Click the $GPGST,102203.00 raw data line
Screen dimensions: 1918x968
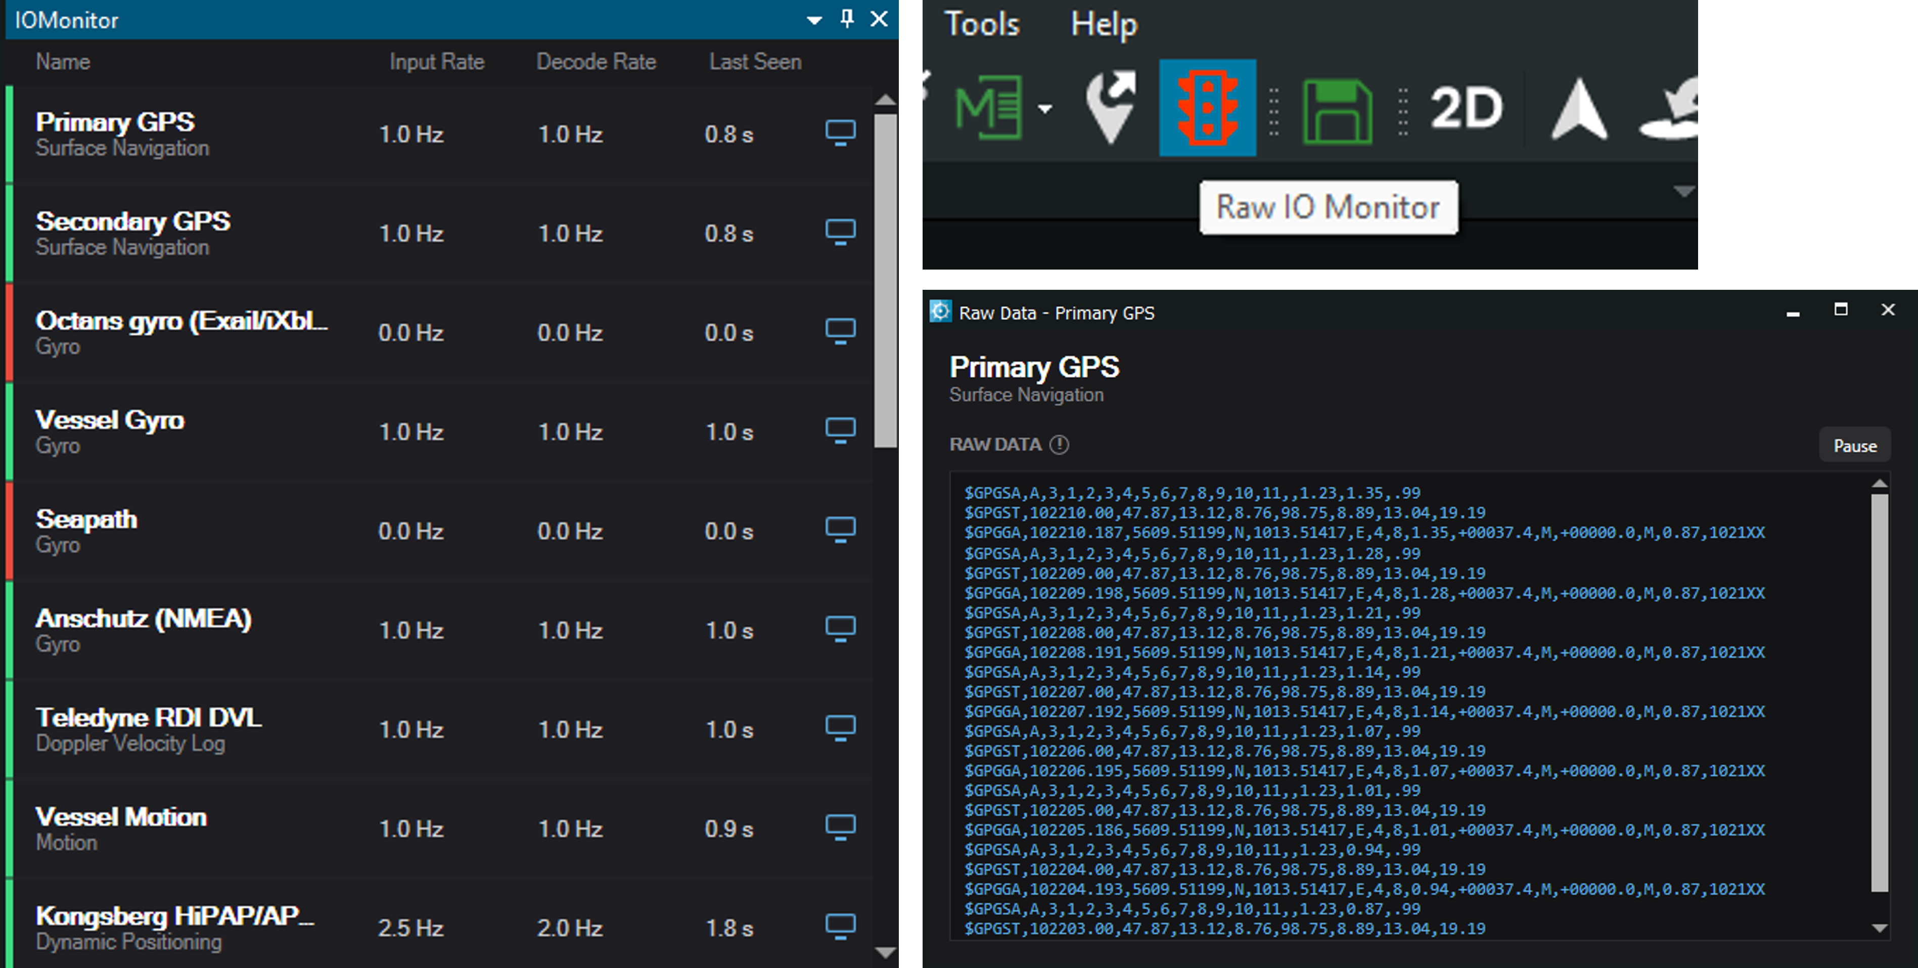tap(1225, 929)
